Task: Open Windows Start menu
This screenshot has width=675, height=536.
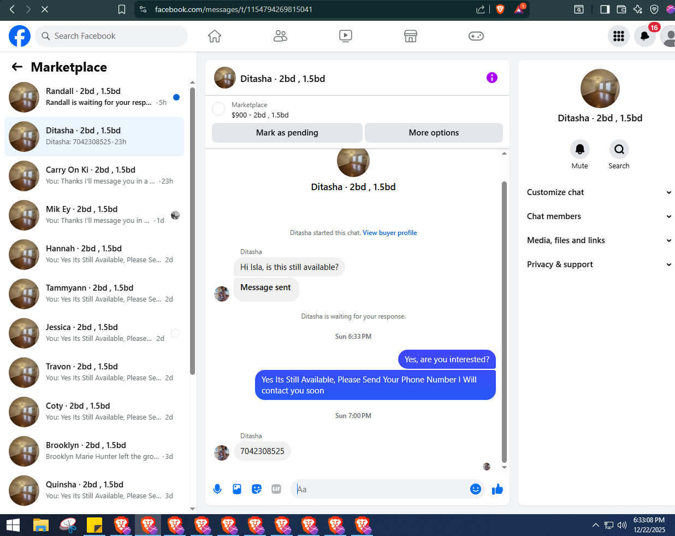Action: click(13, 525)
